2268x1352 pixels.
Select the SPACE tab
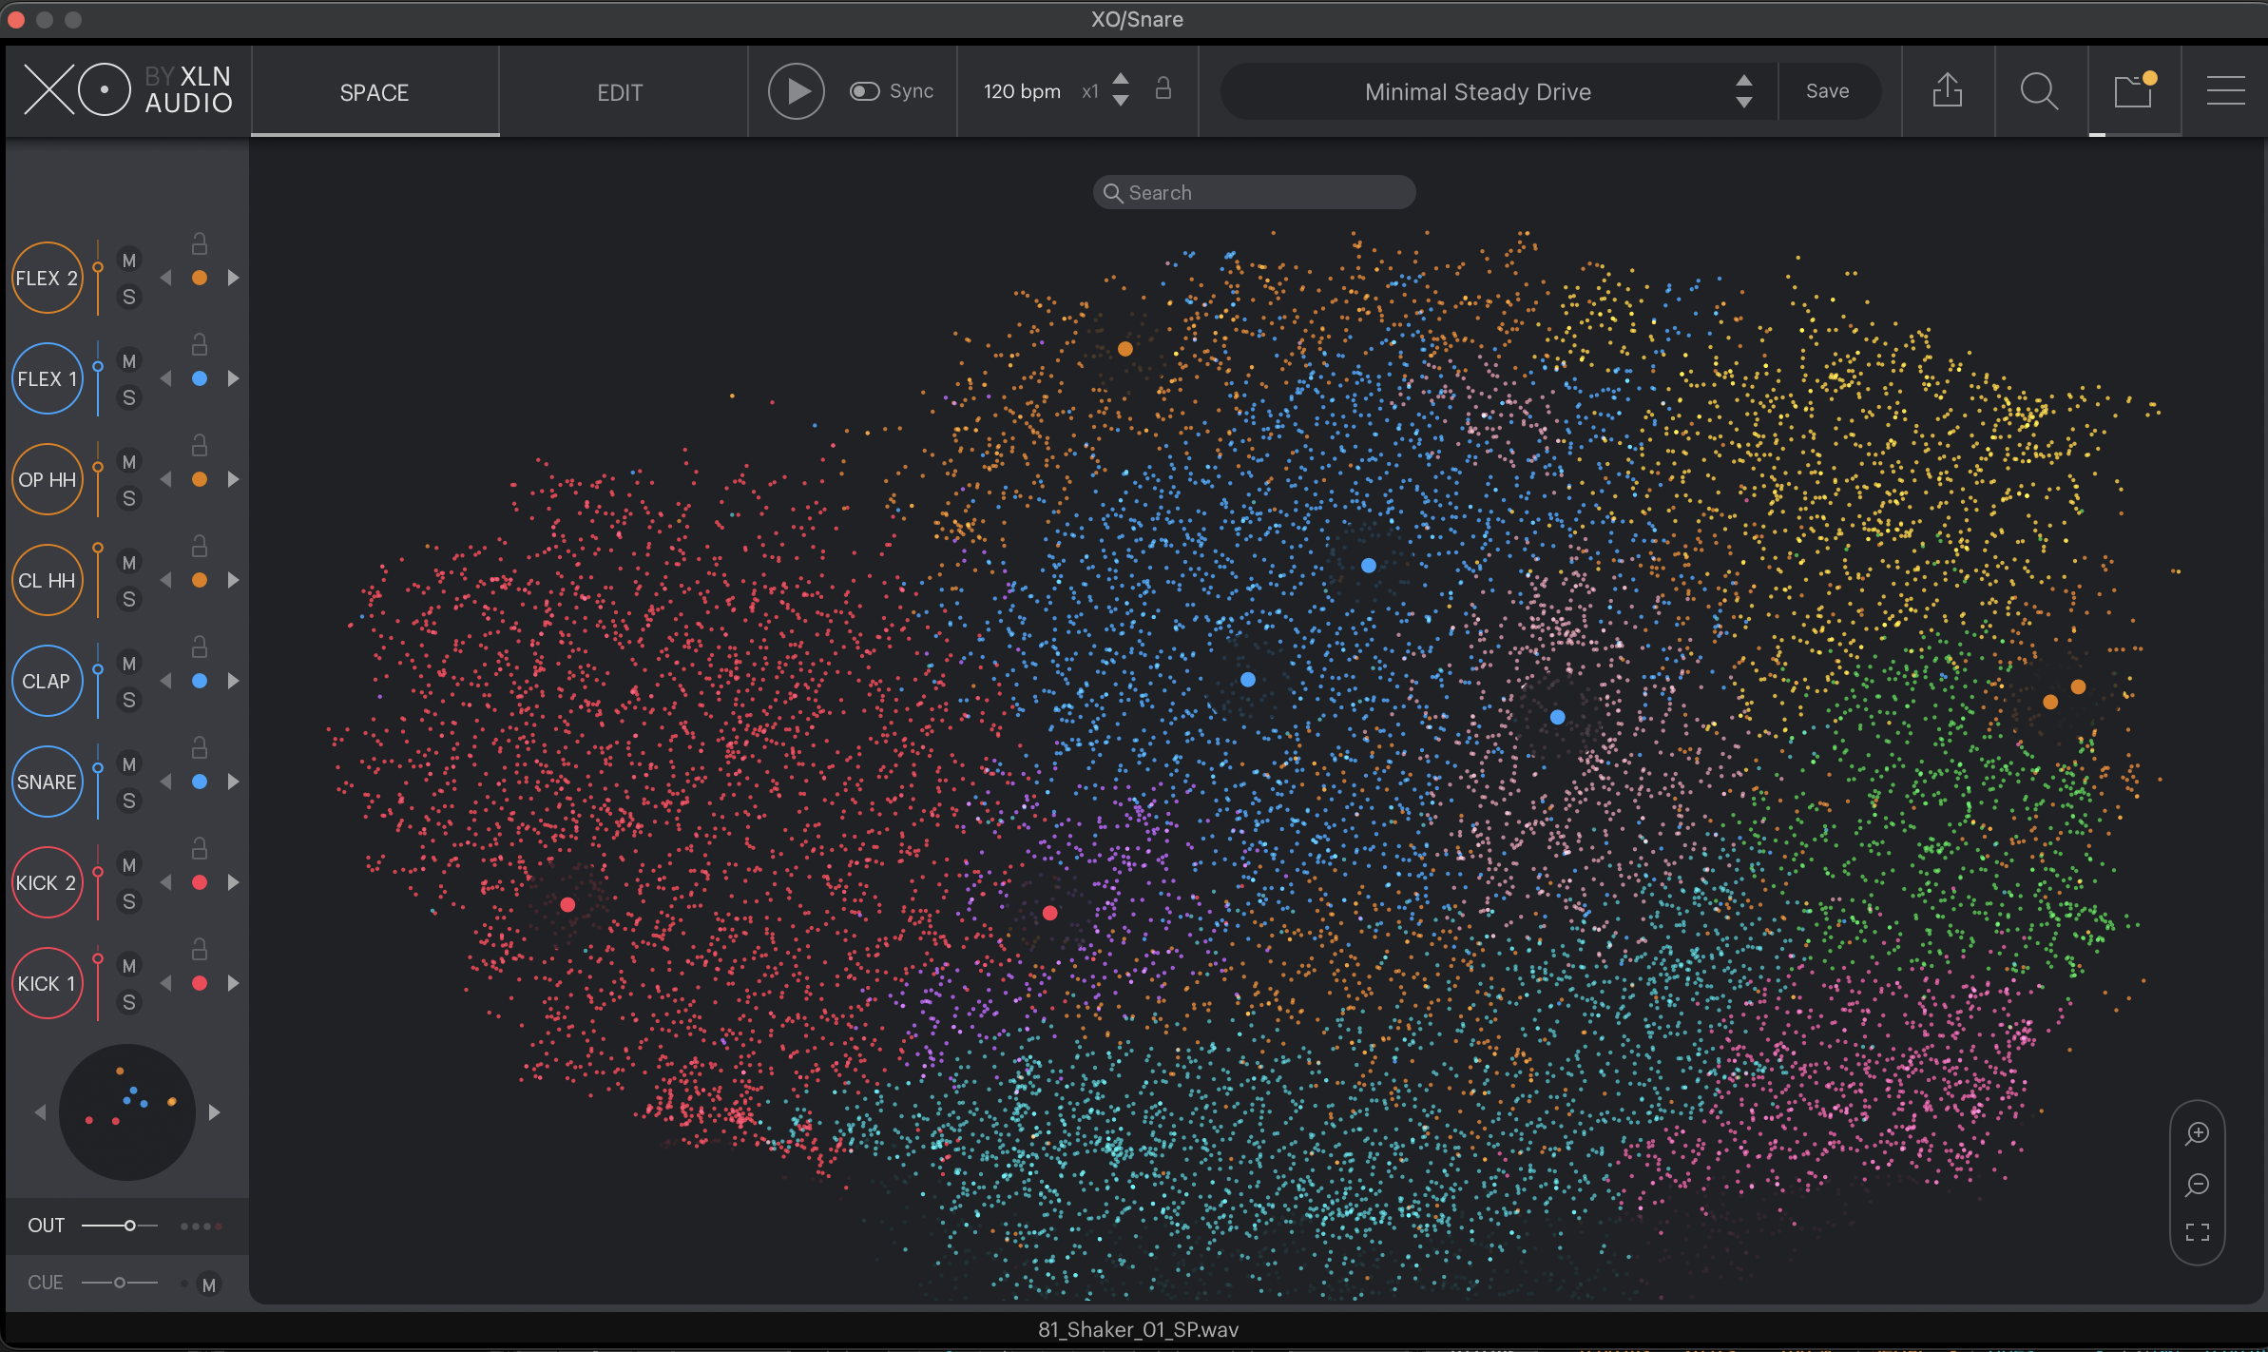[375, 92]
